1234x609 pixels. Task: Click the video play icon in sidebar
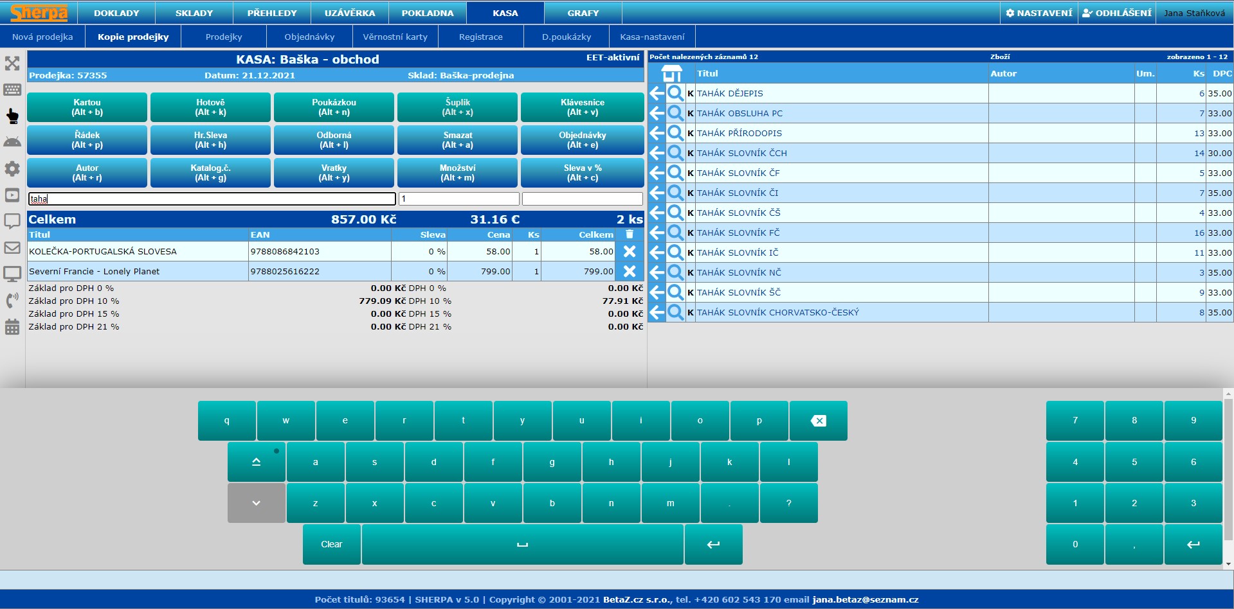(12, 195)
